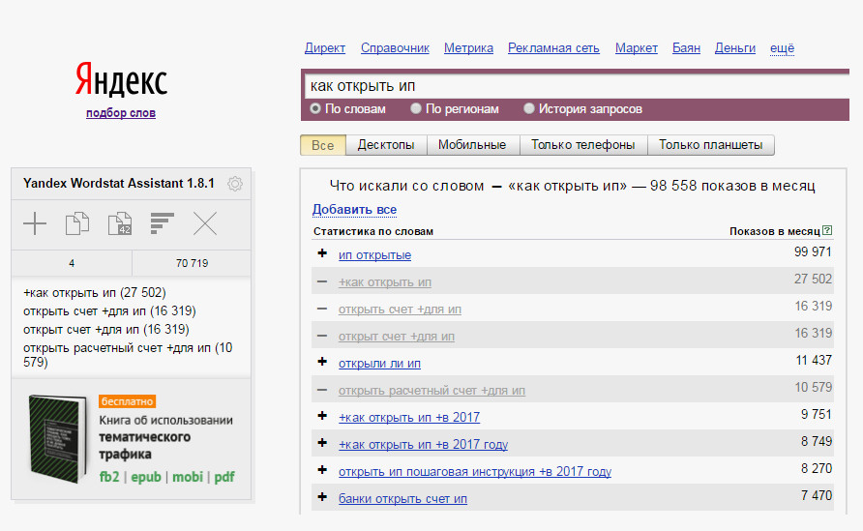Viewport: 863px width, 531px height.
Task: Open the 'Метрика' link in top navigation
Action: tap(468, 48)
